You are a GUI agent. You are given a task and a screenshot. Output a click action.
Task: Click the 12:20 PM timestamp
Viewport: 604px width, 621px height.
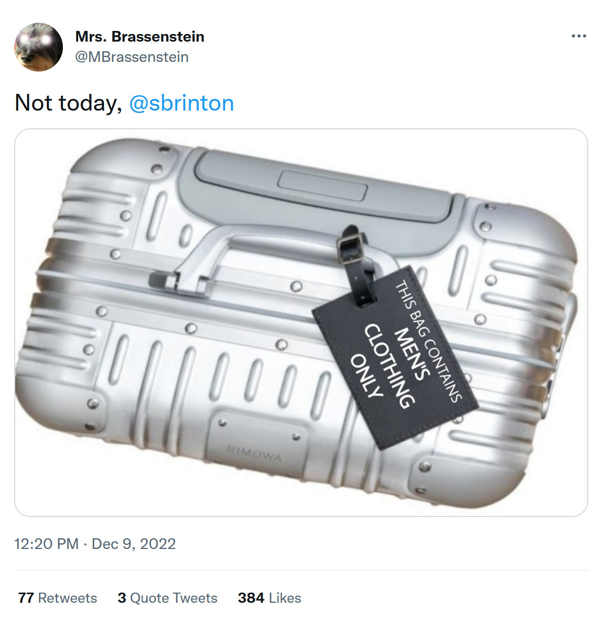pyautogui.click(x=46, y=544)
